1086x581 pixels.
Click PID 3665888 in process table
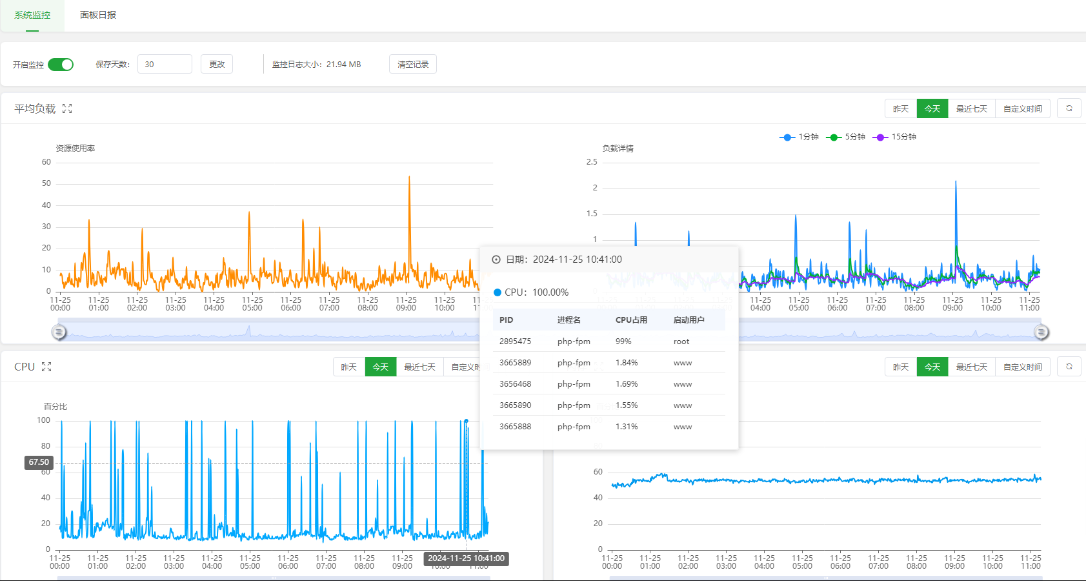[515, 427]
